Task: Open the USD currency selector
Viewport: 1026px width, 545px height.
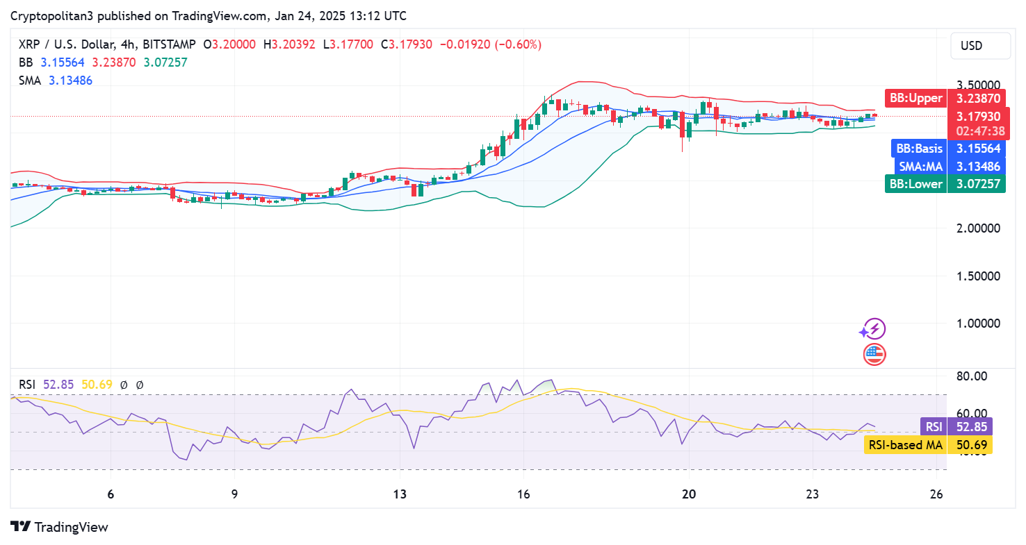Action: [981, 46]
